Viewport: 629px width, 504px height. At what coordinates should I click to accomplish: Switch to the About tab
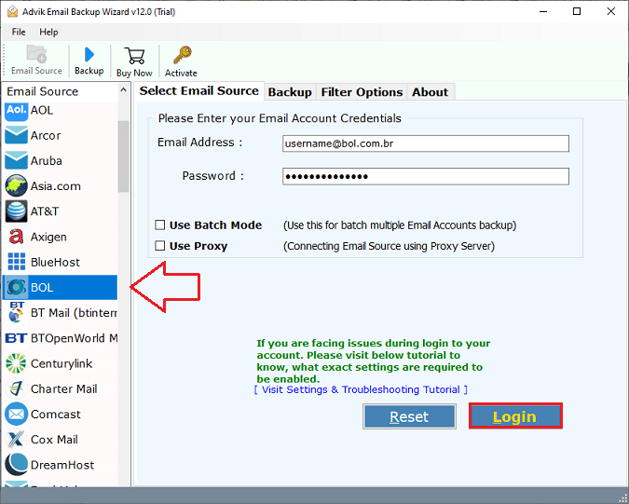430,92
